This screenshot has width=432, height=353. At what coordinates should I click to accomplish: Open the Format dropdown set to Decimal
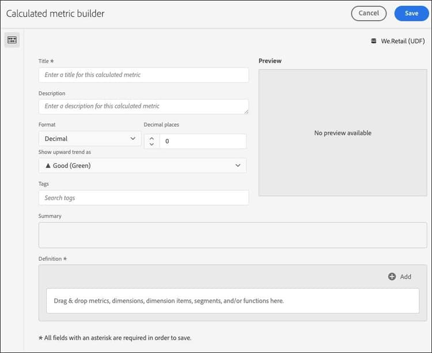point(90,139)
